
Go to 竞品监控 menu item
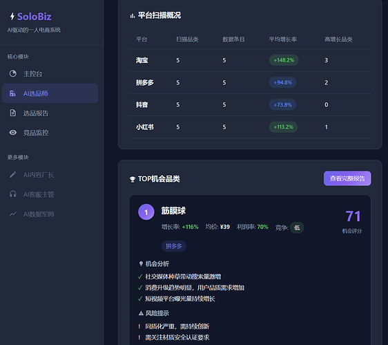pyautogui.click(x=50, y=133)
